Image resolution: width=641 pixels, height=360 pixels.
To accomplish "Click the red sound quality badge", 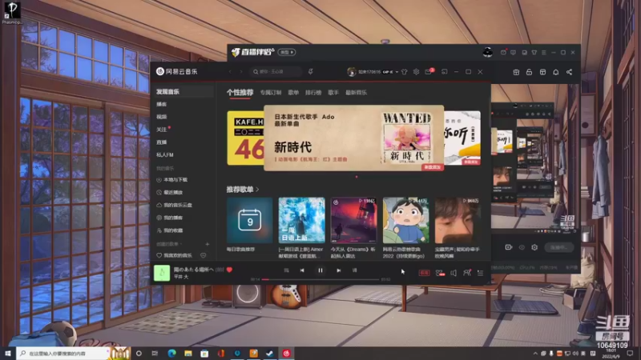I will pyautogui.click(x=425, y=273).
